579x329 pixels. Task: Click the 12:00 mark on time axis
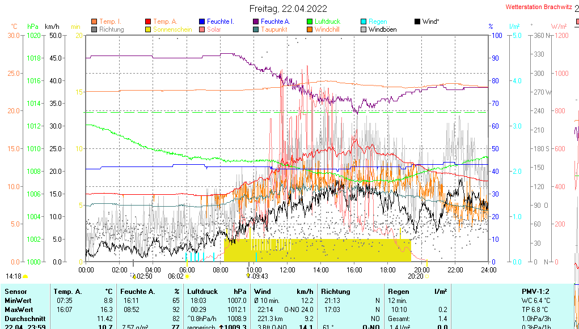tap(287, 270)
